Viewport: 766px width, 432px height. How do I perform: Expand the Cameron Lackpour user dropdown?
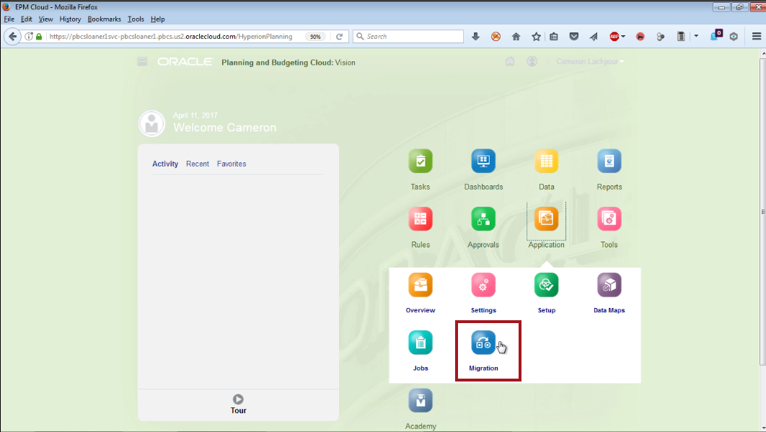click(x=590, y=61)
